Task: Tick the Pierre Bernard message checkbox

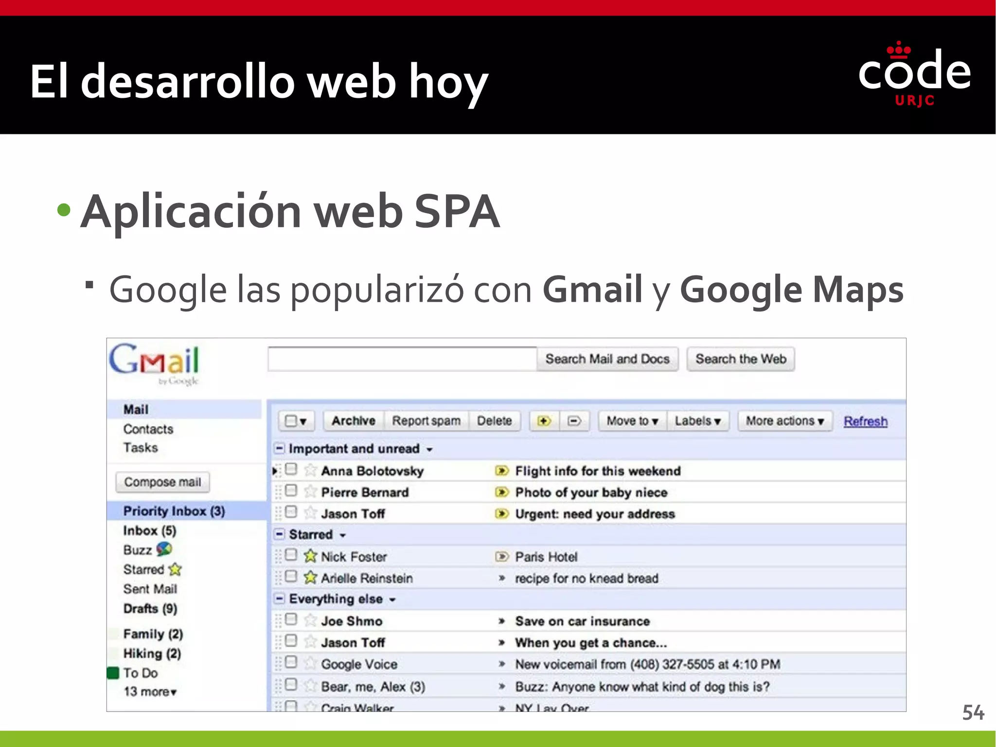Action: 291,491
